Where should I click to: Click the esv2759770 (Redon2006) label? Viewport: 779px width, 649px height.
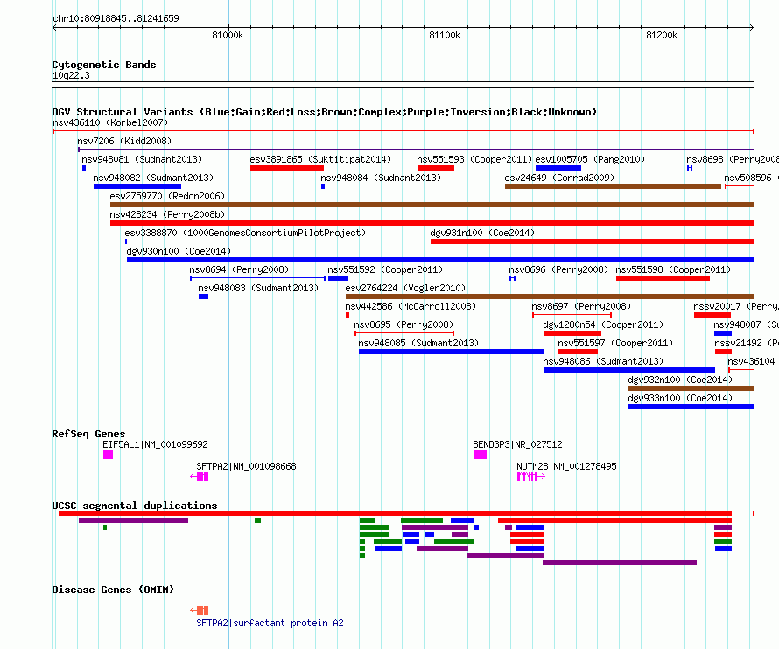tap(167, 196)
